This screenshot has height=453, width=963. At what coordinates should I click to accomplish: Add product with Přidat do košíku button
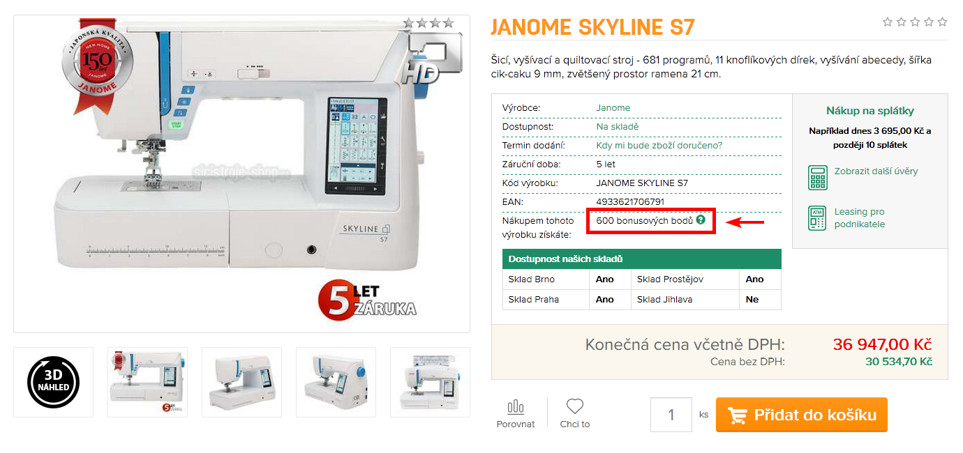(x=802, y=415)
